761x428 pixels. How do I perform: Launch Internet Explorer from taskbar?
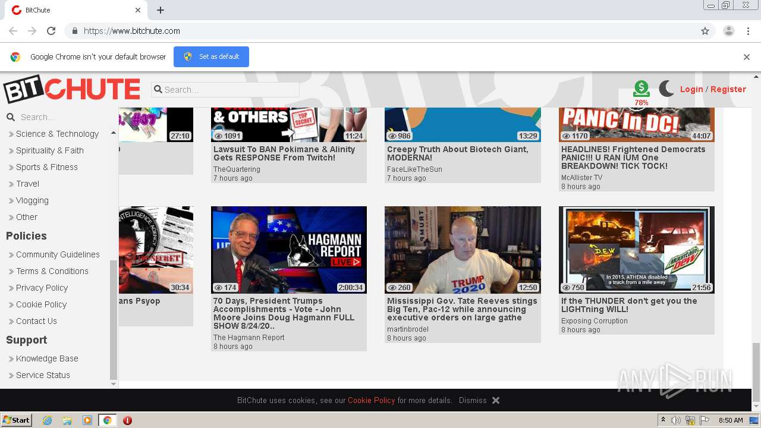point(47,420)
